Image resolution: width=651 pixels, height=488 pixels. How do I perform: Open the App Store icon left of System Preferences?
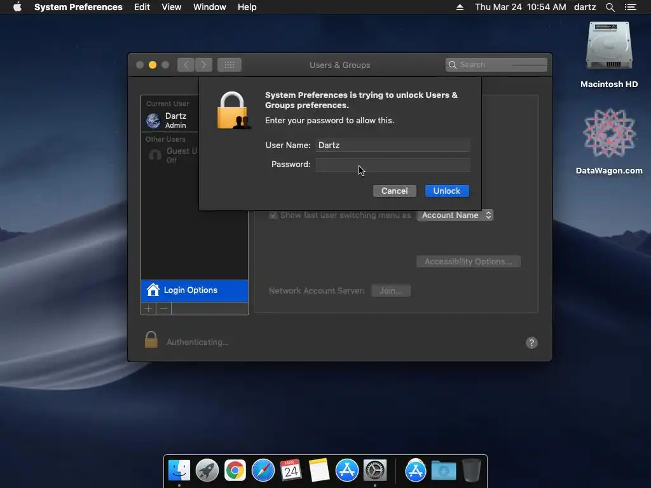click(347, 470)
